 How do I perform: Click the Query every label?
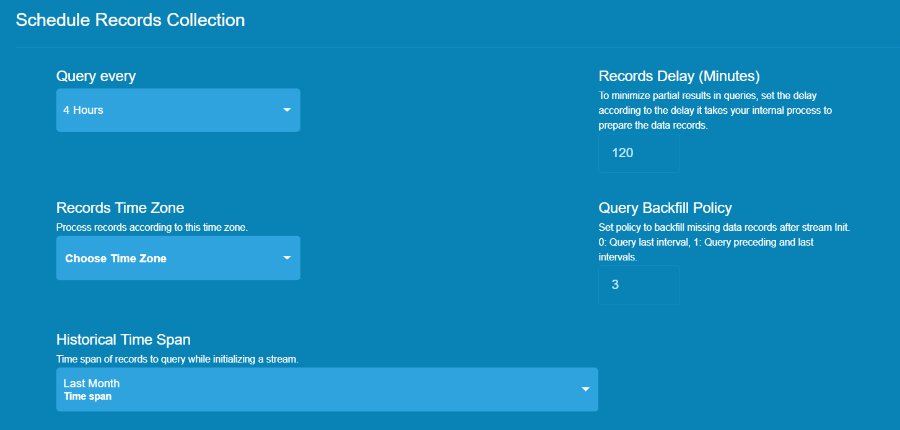[96, 75]
